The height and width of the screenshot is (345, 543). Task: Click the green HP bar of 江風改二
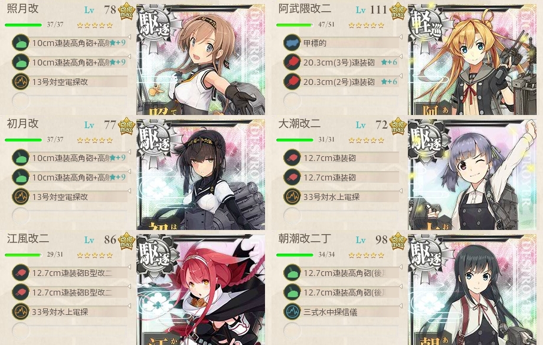(23, 255)
